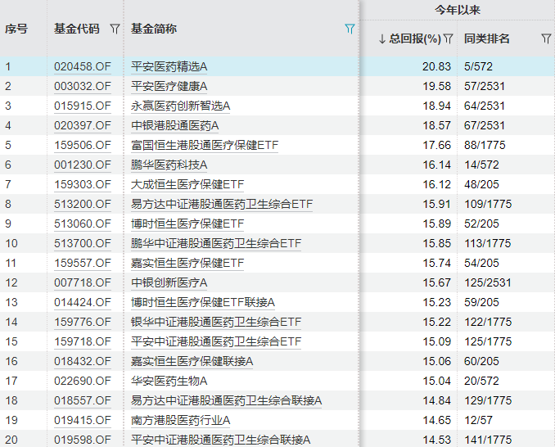Screen dimensions: 555x447
Task: Open fund 中银港股通医药A
Action: pos(175,125)
